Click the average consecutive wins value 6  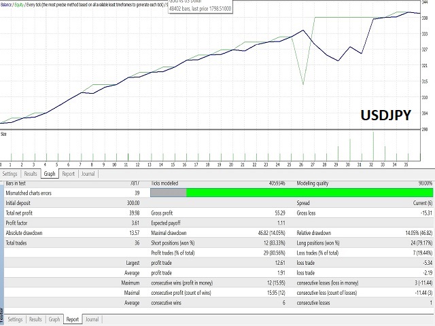tap(284, 303)
